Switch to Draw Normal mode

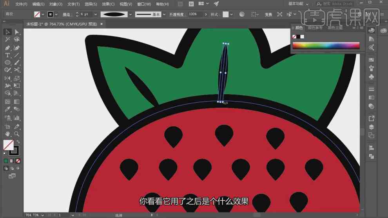coord(6,168)
